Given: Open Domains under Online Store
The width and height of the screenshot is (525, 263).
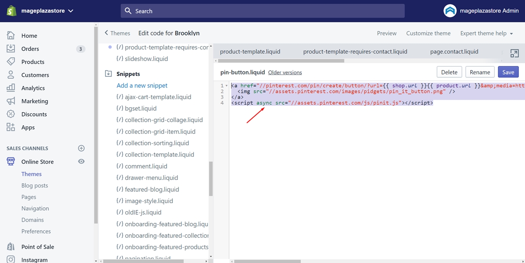Looking at the screenshot, I should (33, 220).
